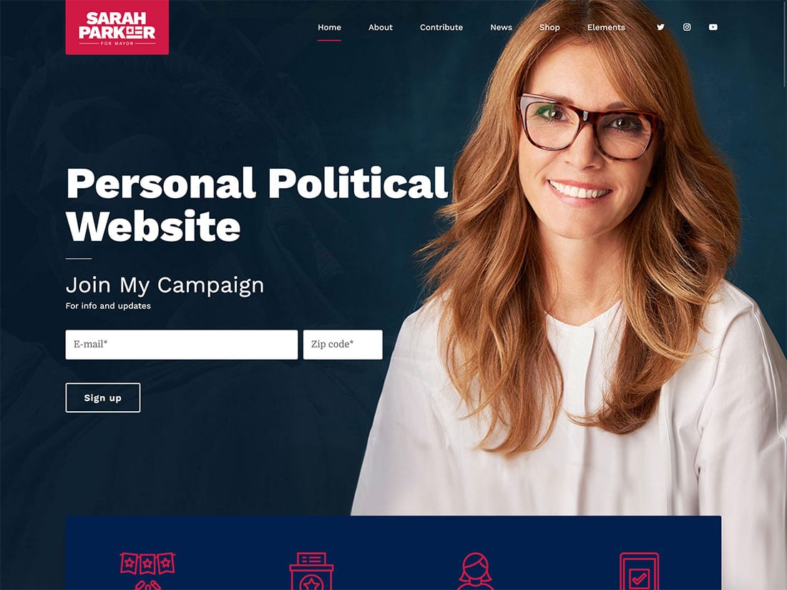787x590 pixels.
Task: Click the Join My Campaign heading
Action: 165,285
